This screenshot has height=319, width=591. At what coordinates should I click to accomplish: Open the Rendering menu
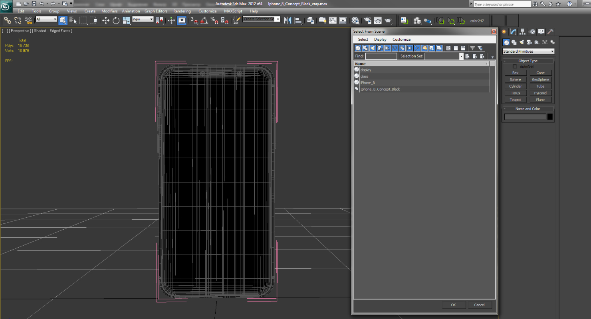[182, 11]
